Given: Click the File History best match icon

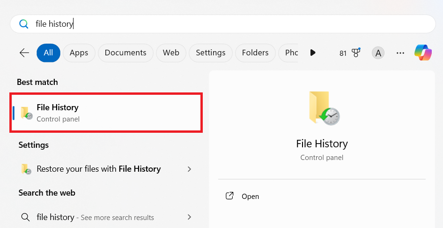Looking at the screenshot, I should tap(27, 113).
